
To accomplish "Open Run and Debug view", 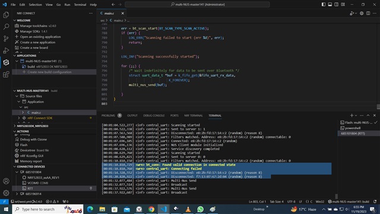I will (x=6, y=50).
